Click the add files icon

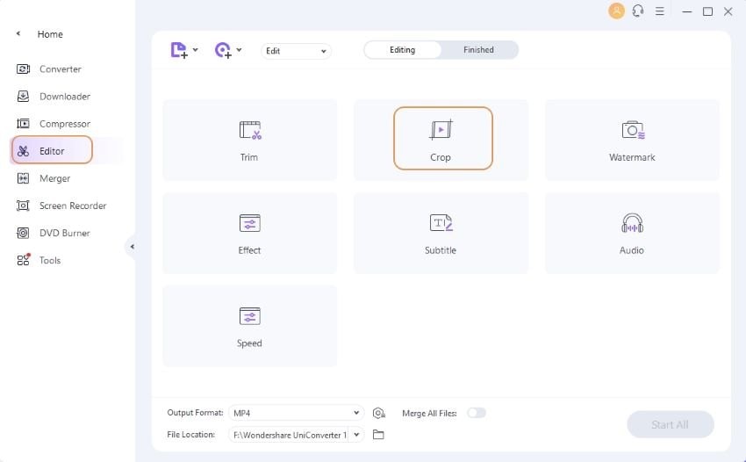tap(179, 50)
